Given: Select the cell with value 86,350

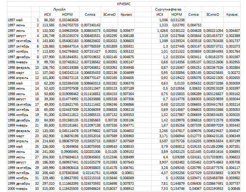Looking at the screenshot, I should 47,20.
